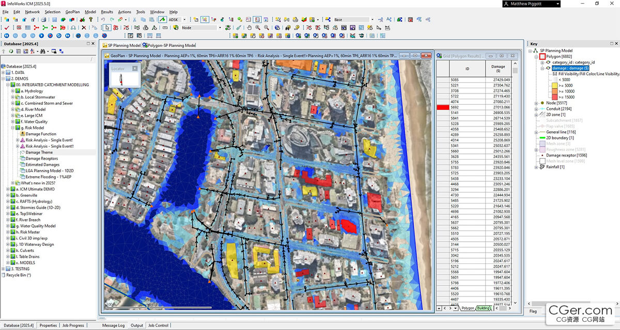Expand the a. Hydrology tree folder
The image size is (620, 330).
[13, 91]
